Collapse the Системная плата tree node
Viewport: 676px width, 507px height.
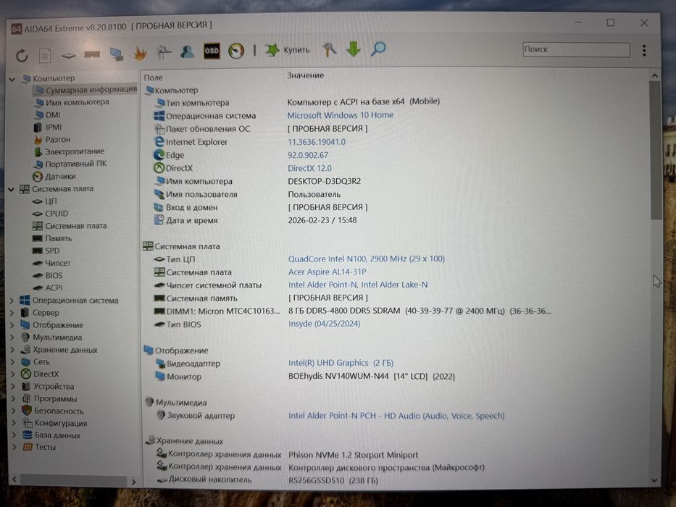coord(12,189)
